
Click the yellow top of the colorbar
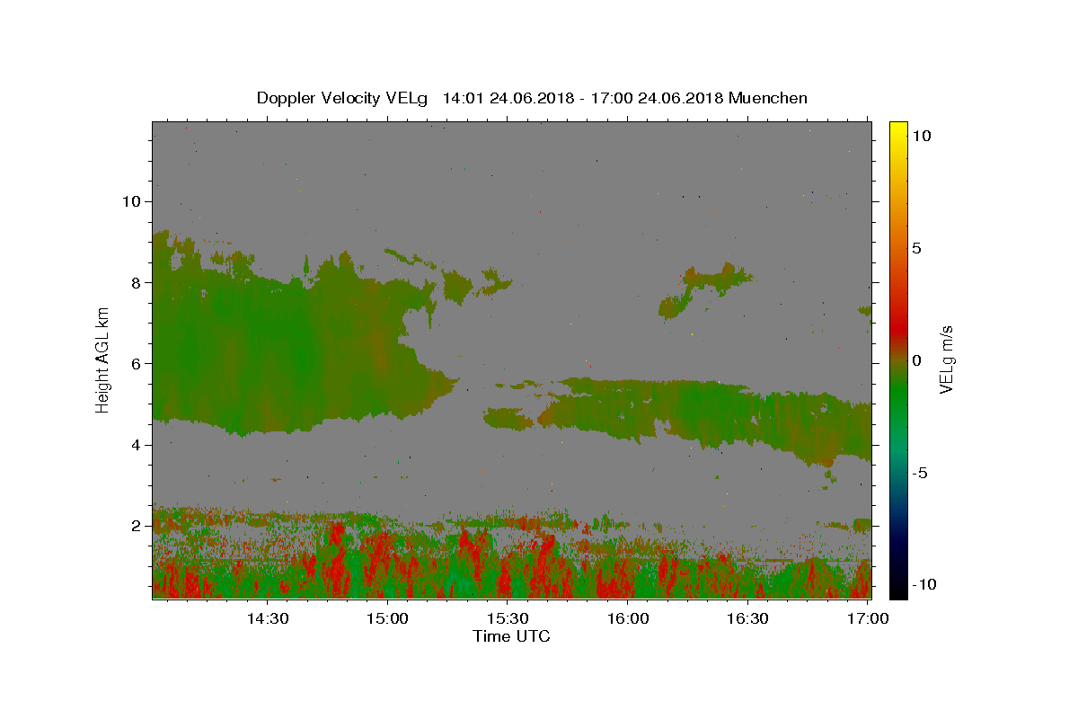point(897,130)
